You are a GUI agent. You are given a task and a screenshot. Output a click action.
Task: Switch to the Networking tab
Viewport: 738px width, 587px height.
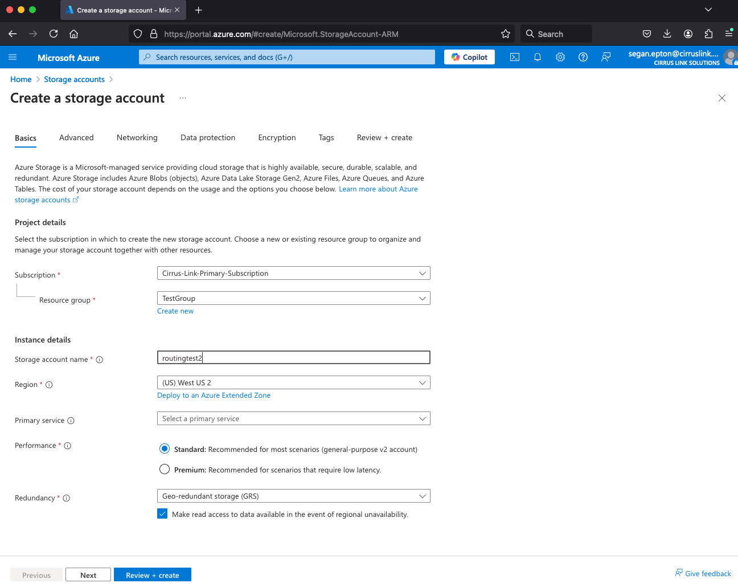(137, 138)
